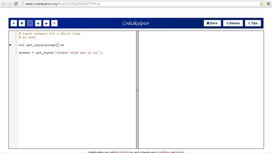Click the 'answer' variable on line 8
The image size is (272, 153).
[x=25, y=53]
